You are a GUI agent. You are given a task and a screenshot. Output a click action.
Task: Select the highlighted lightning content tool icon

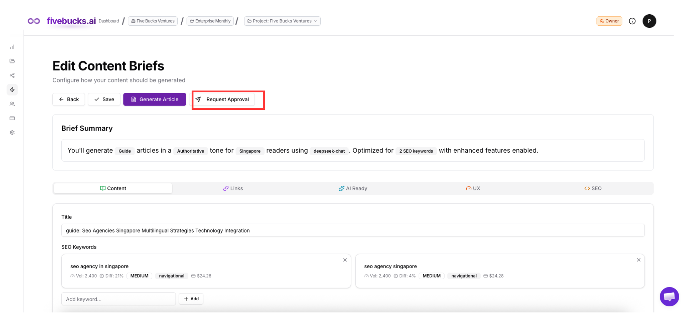12,90
